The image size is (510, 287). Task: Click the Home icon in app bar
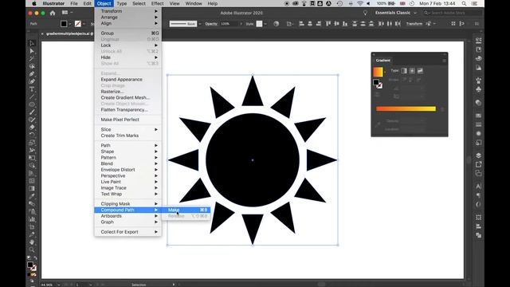(53, 13)
